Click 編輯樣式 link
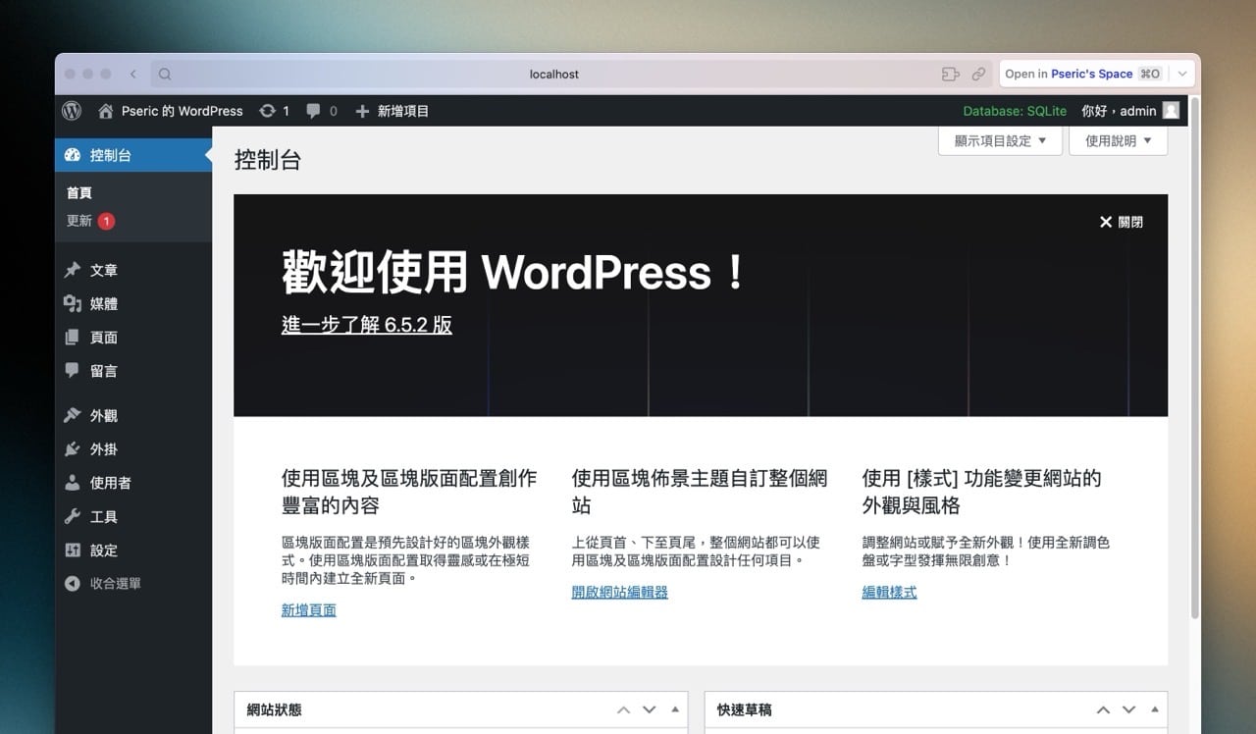The image size is (1256, 734). click(890, 592)
